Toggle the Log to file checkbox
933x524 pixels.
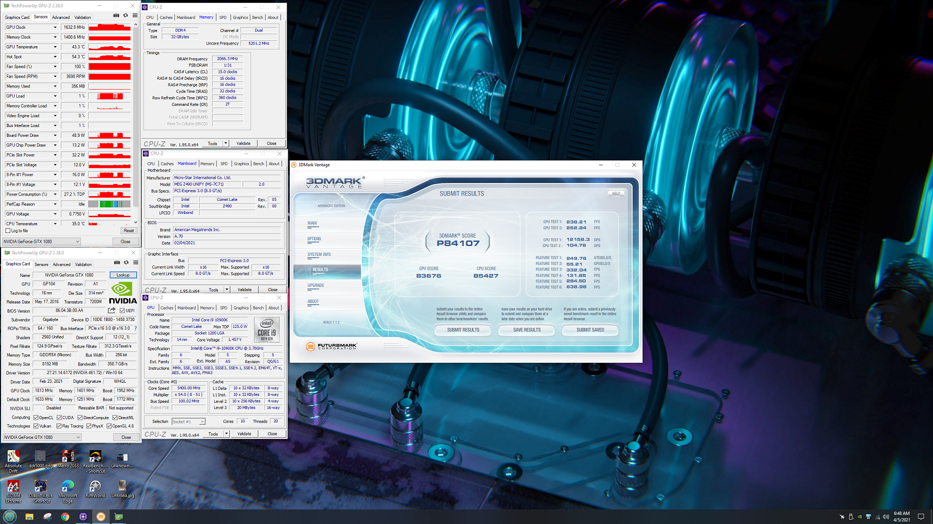coord(8,231)
